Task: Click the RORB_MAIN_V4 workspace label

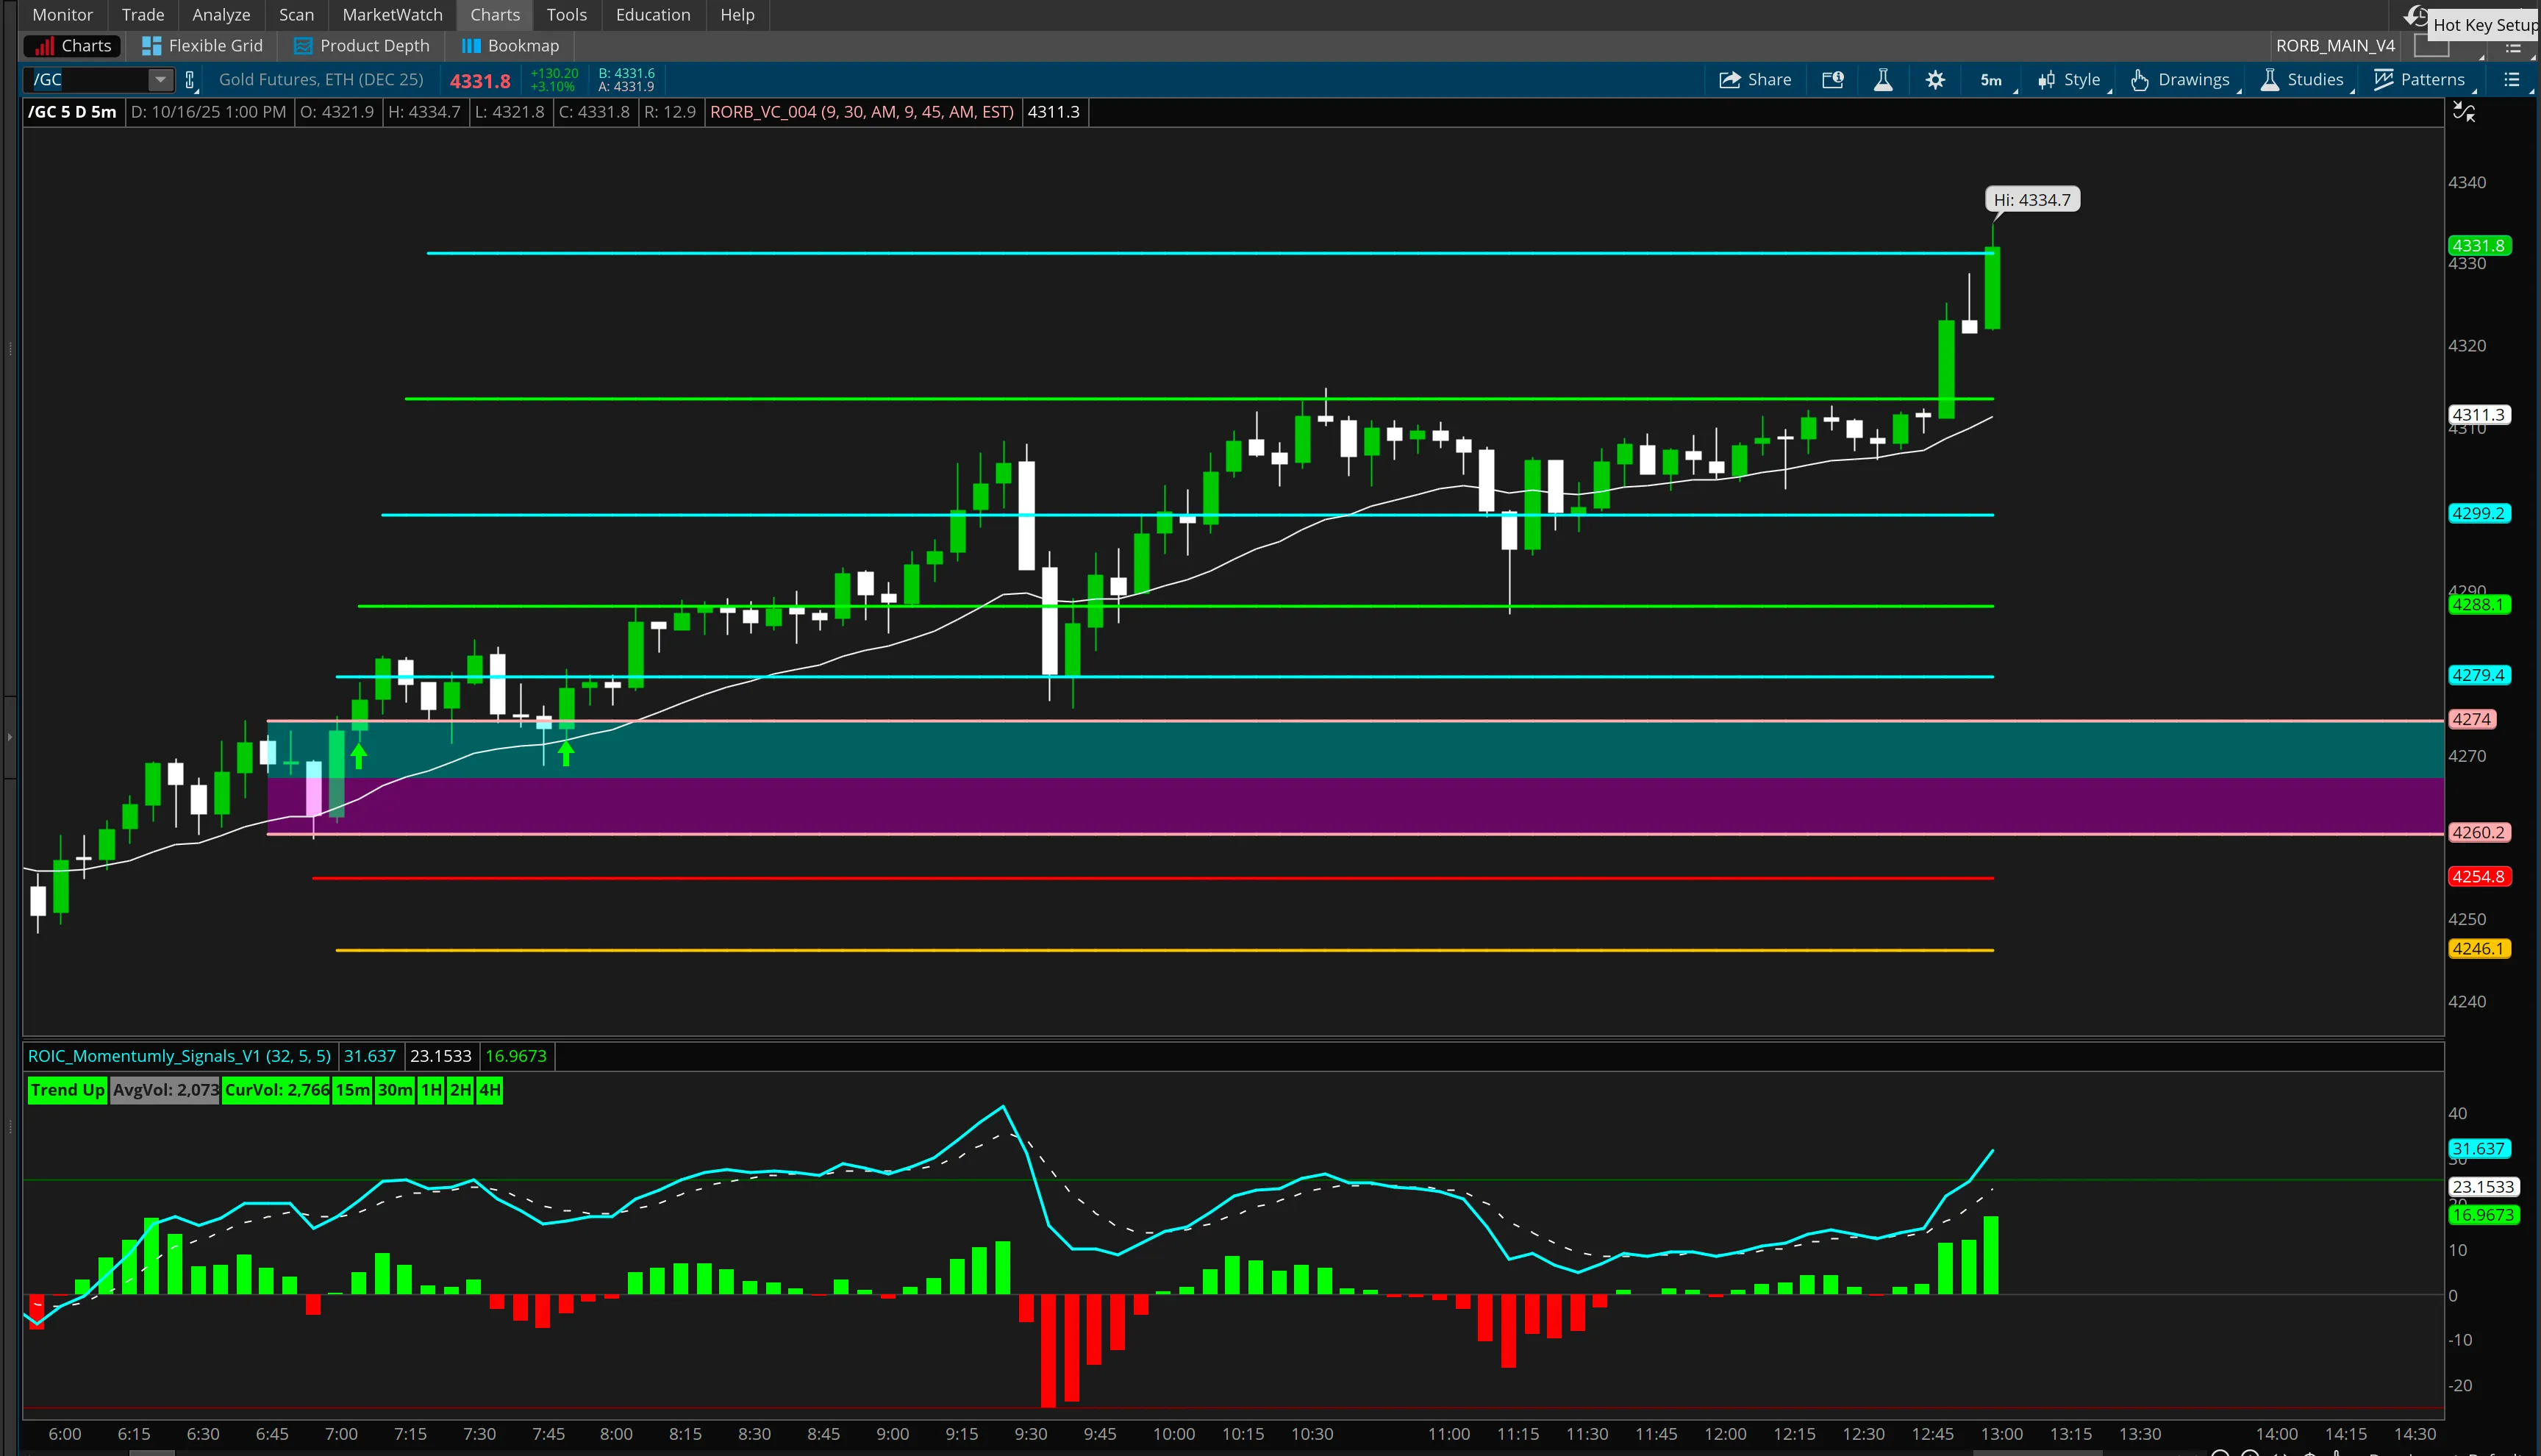Action: click(2334, 46)
